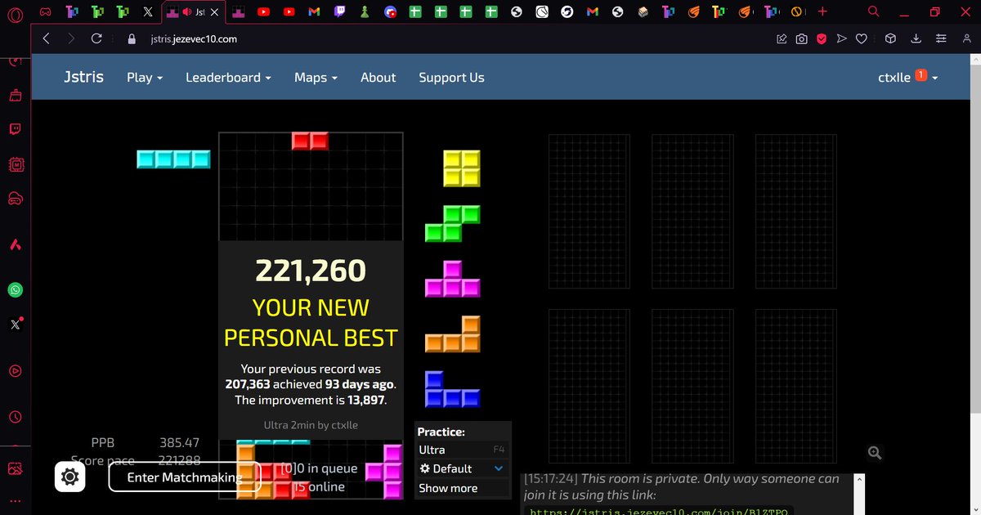Open the three-dots sidebar settings
This screenshot has height=515, width=981.
pos(15,500)
